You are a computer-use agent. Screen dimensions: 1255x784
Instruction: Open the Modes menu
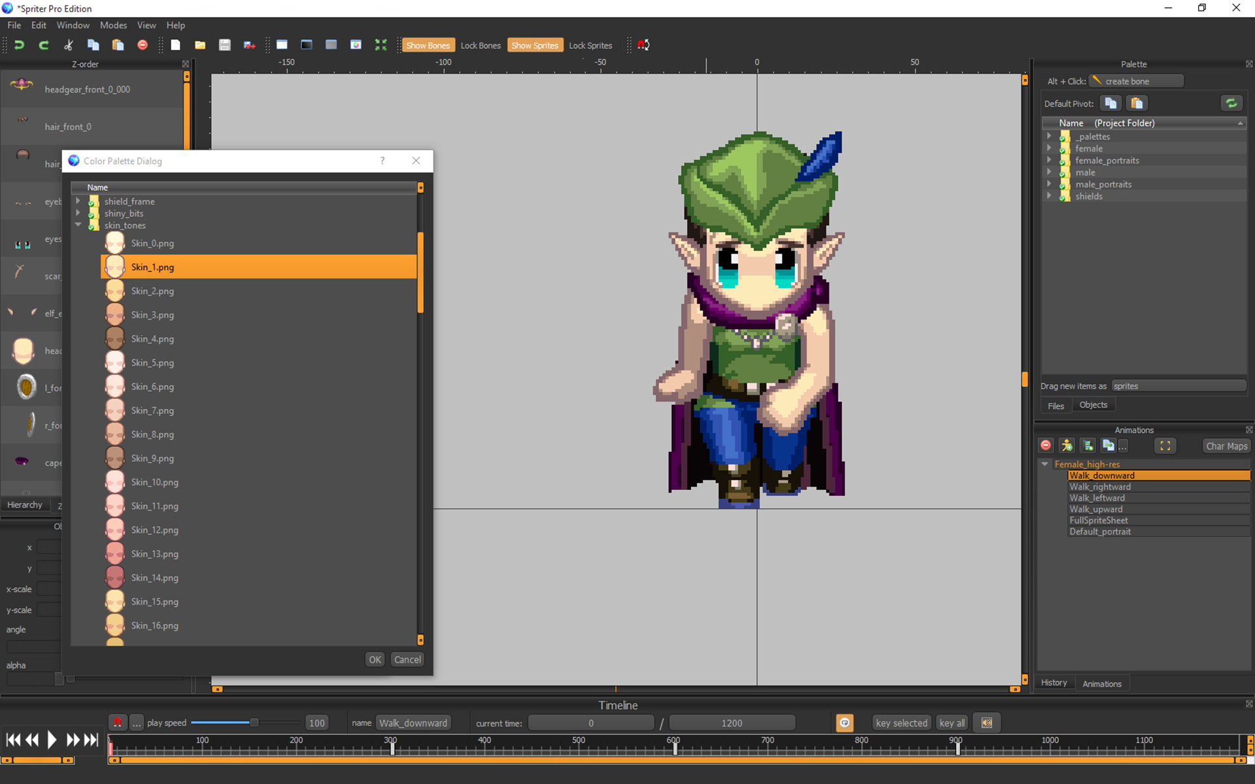(x=113, y=25)
